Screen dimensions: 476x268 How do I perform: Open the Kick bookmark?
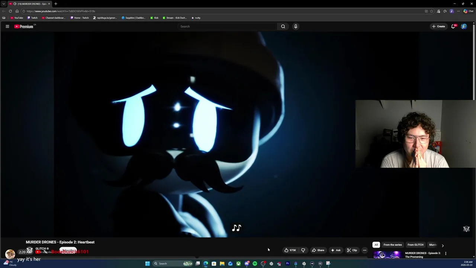[x=154, y=18]
